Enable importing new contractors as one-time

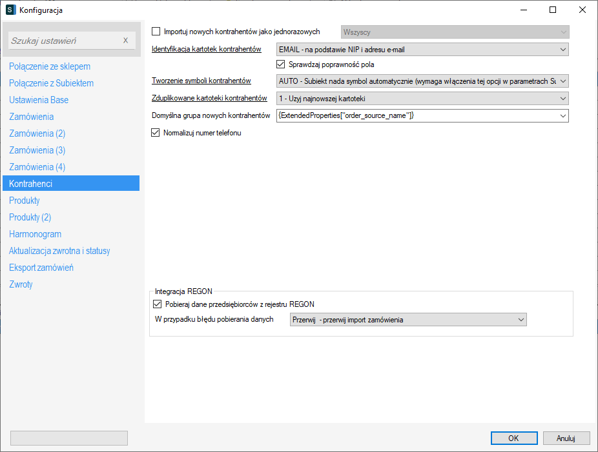[x=156, y=31]
